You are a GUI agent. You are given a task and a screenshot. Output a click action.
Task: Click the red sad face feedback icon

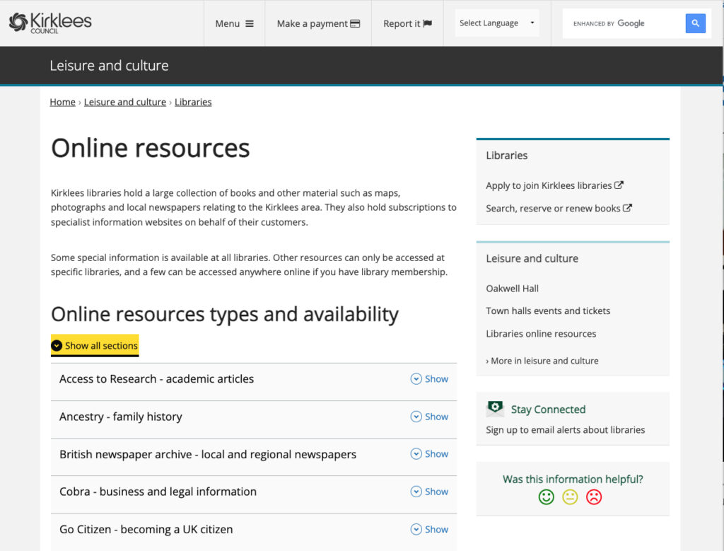[x=594, y=497]
